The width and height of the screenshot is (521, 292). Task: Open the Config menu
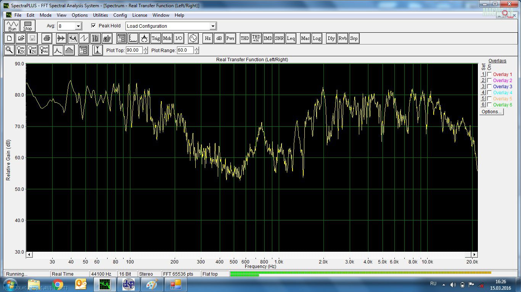point(120,15)
